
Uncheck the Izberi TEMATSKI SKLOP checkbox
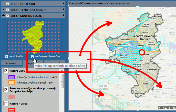[x=8, y=10]
